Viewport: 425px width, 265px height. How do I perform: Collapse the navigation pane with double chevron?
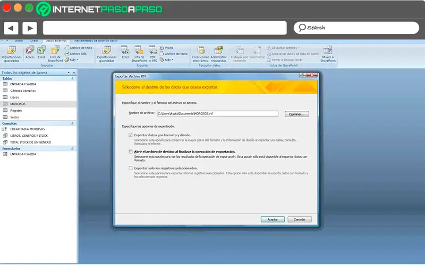tap(74, 73)
